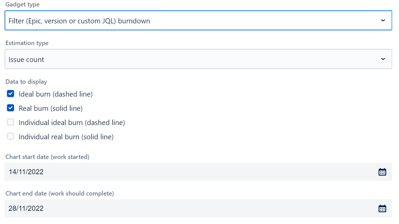Click the "Gadget type" field label
This screenshot has height=224, width=399.
[22, 4]
